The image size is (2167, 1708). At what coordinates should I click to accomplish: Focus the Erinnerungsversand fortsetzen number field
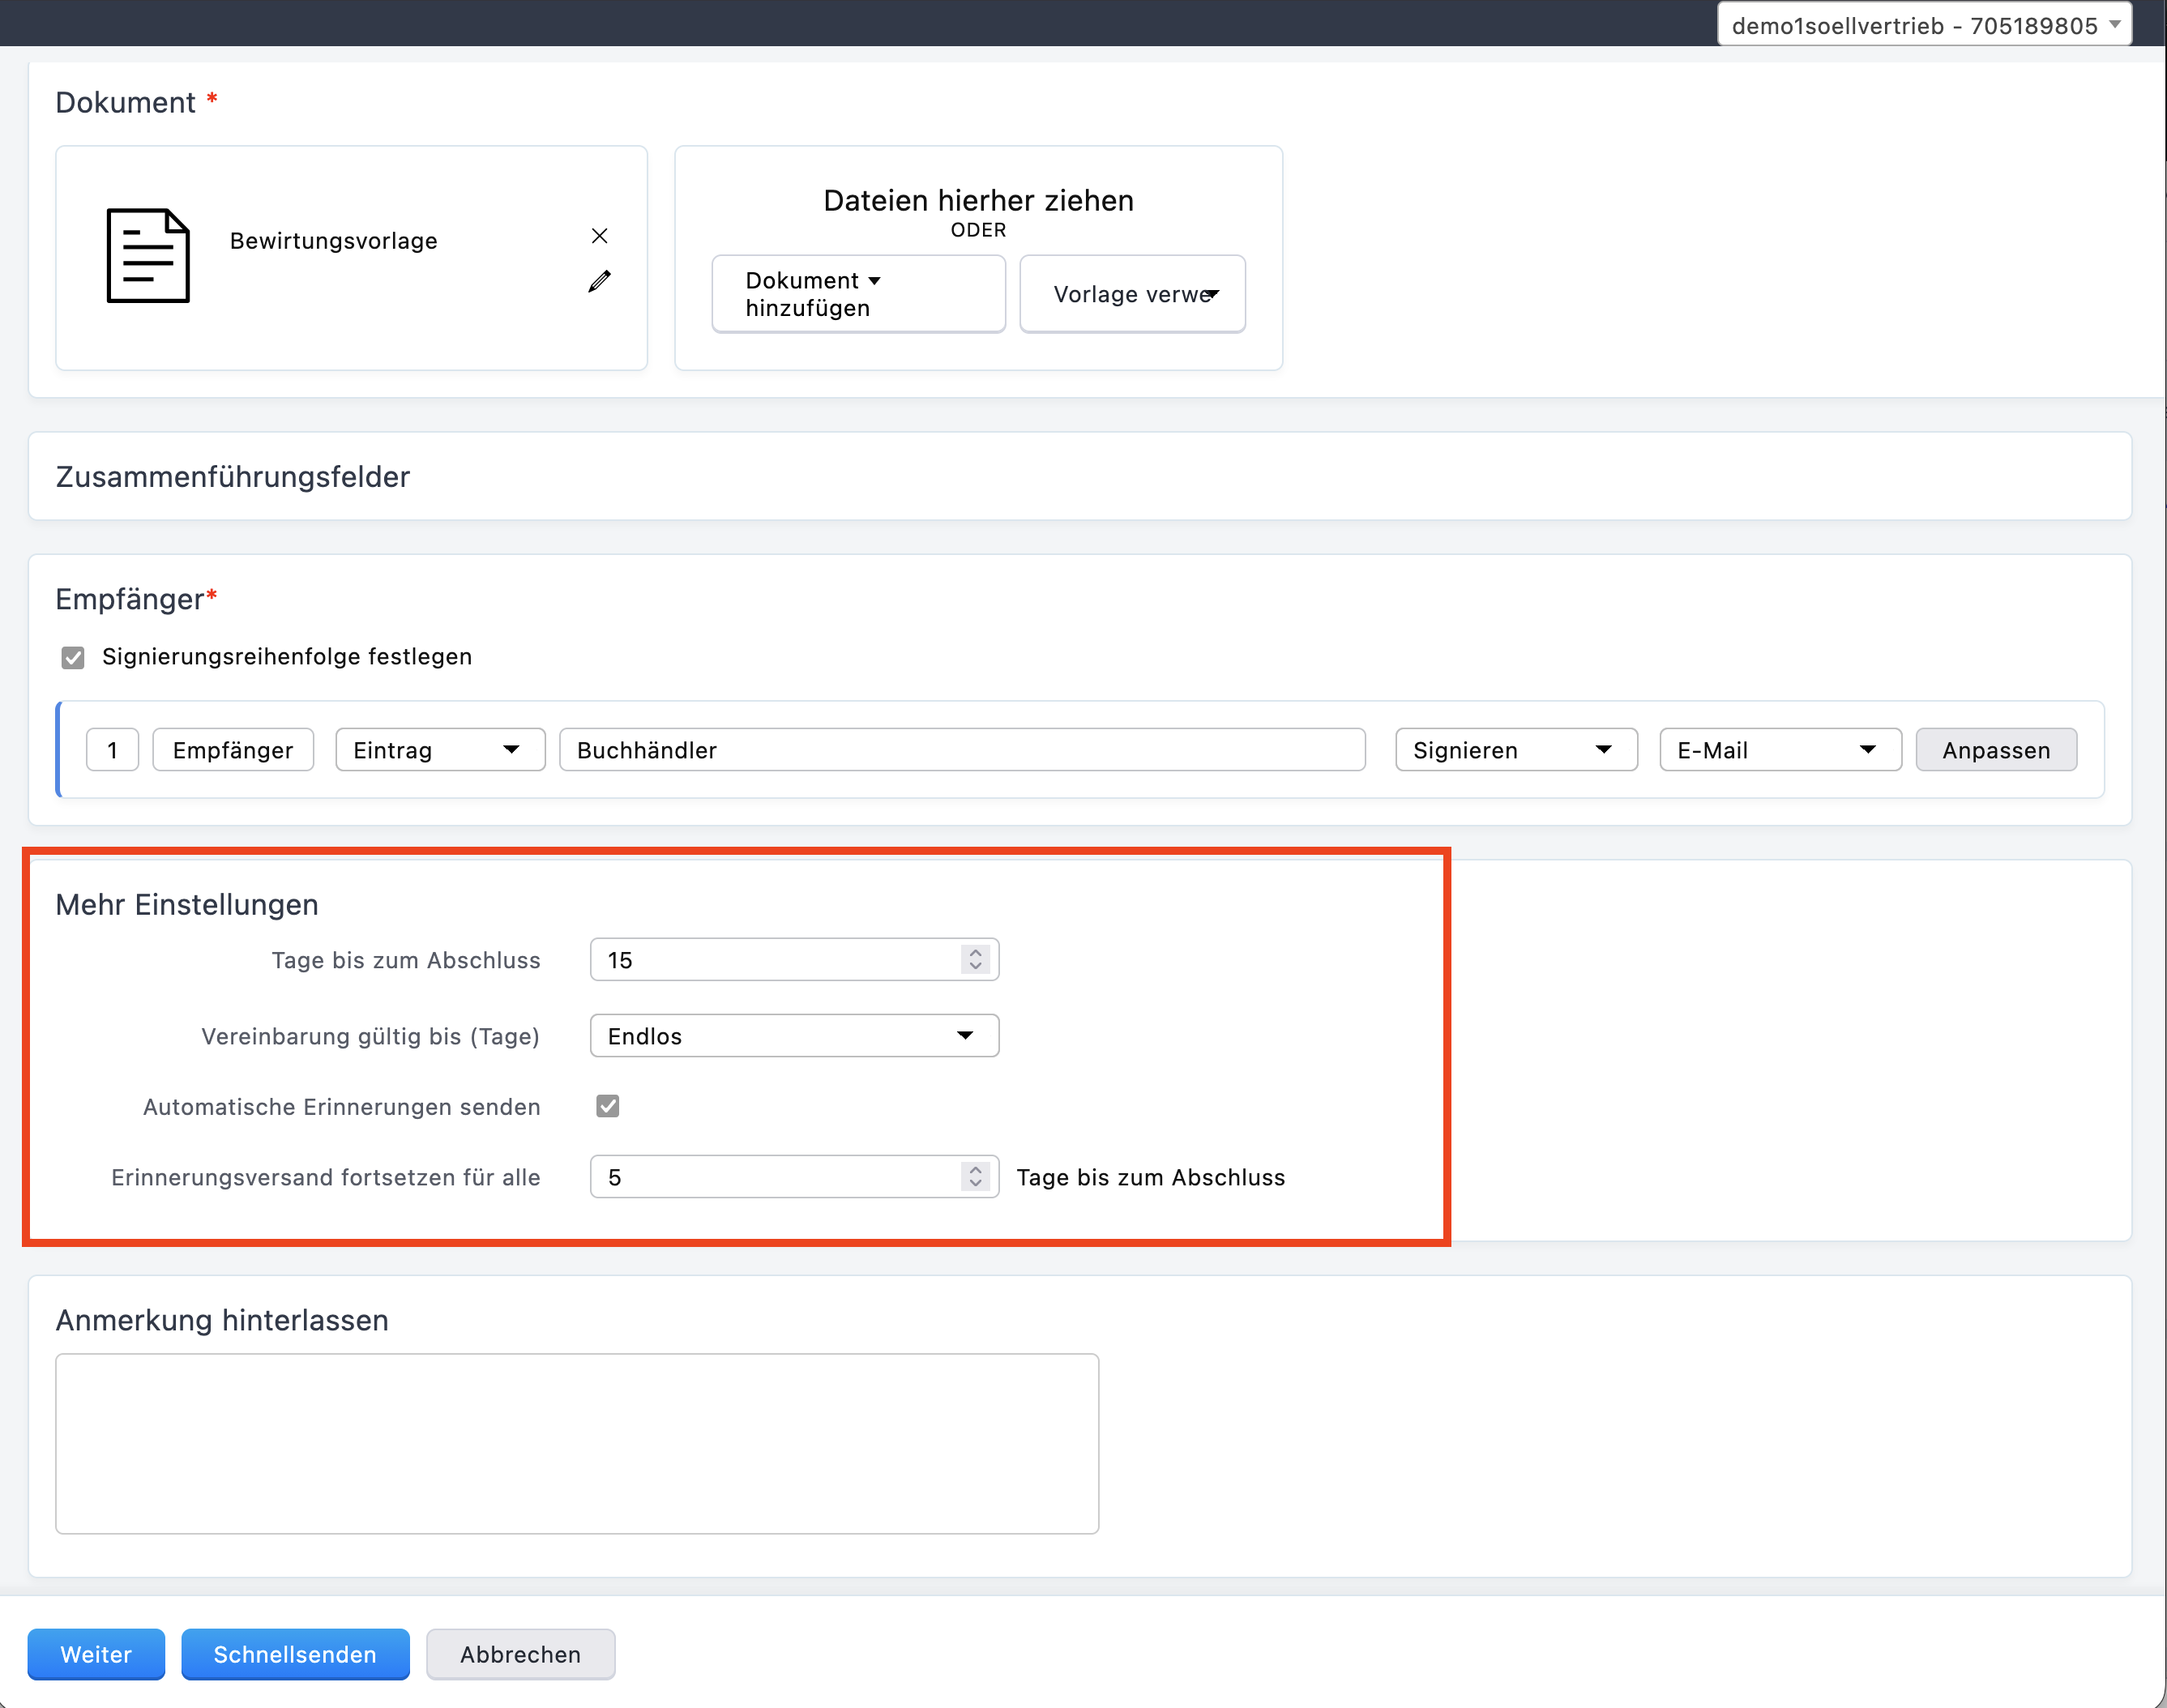click(x=794, y=1177)
